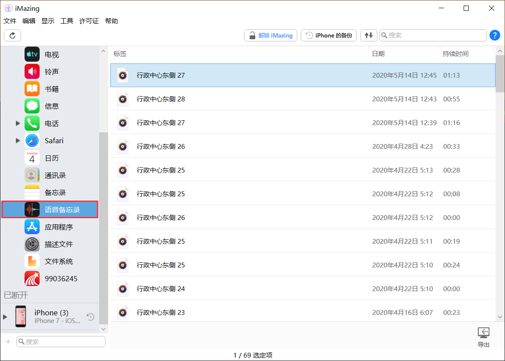Expand the iPhone (3) device entry
505x361 pixels.
pos(5,317)
